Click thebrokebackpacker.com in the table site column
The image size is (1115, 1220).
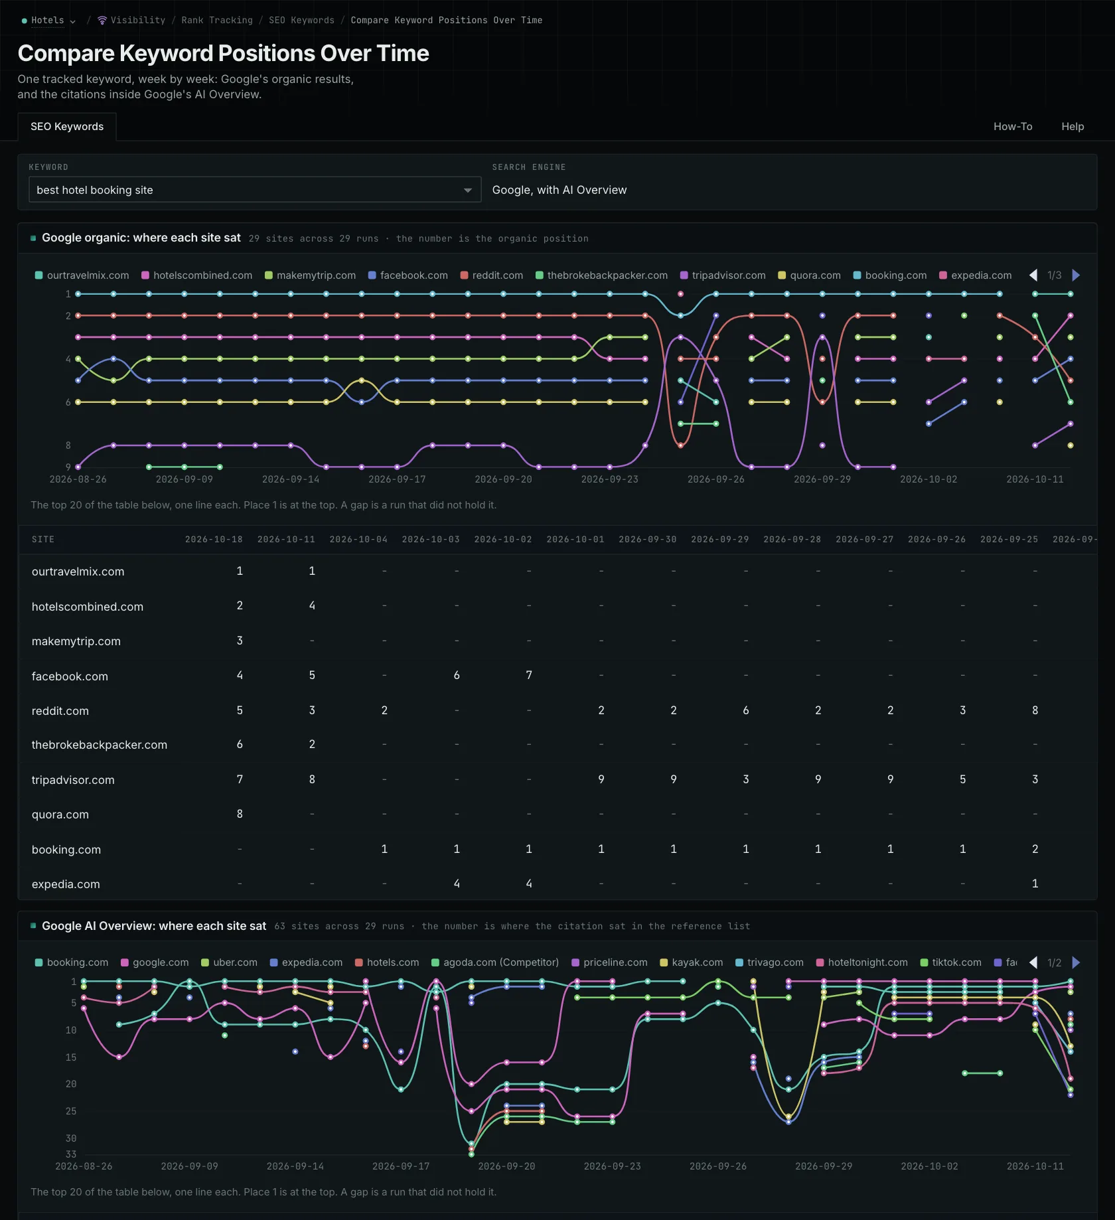coord(100,745)
